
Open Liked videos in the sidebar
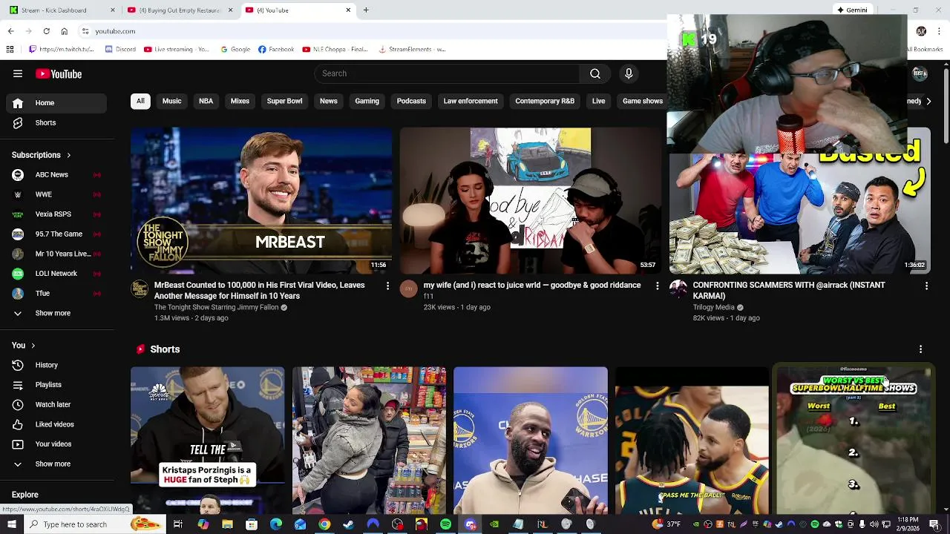[x=56, y=424]
